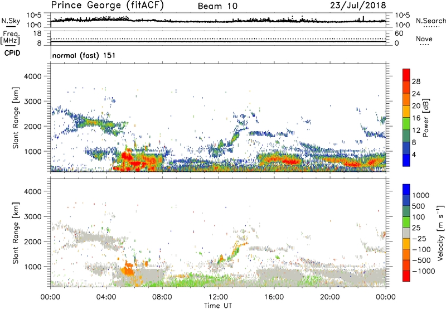446x309 pixels.
Task: Click the '-25' tick on the velocity colorbar
Action: [419, 238]
